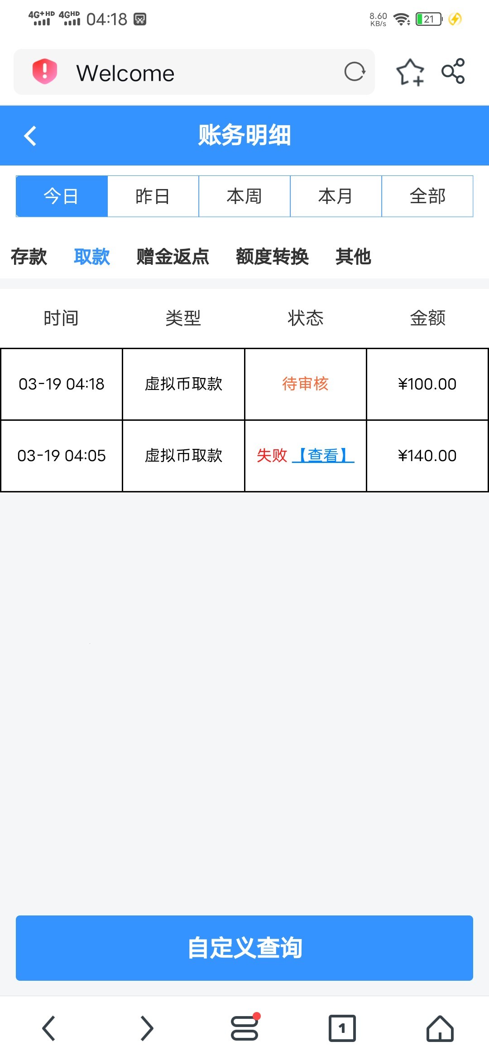Screen dimensions: 489x1061
Task: Go to the browser home page icon
Action: tap(440, 1028)
